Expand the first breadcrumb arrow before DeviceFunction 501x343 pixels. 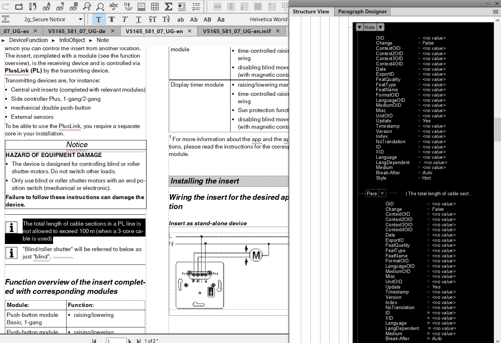pos(3,41)
